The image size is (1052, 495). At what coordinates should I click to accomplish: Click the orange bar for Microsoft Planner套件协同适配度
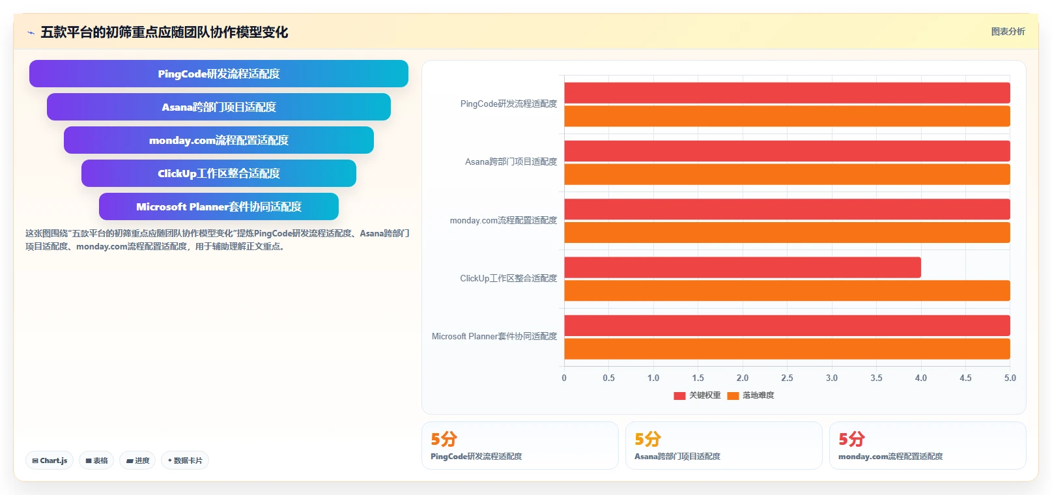tap(787, 348)
